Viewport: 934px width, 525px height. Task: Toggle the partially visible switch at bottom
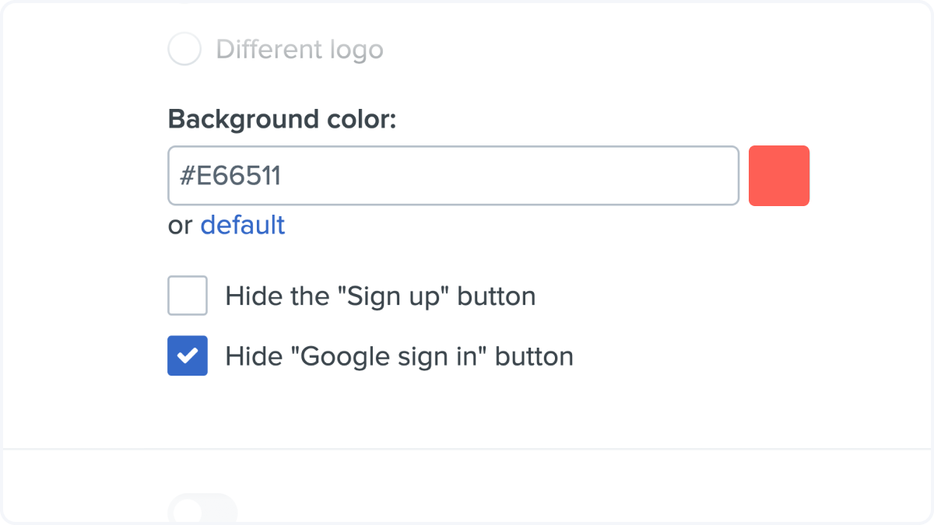pos(202,509)
